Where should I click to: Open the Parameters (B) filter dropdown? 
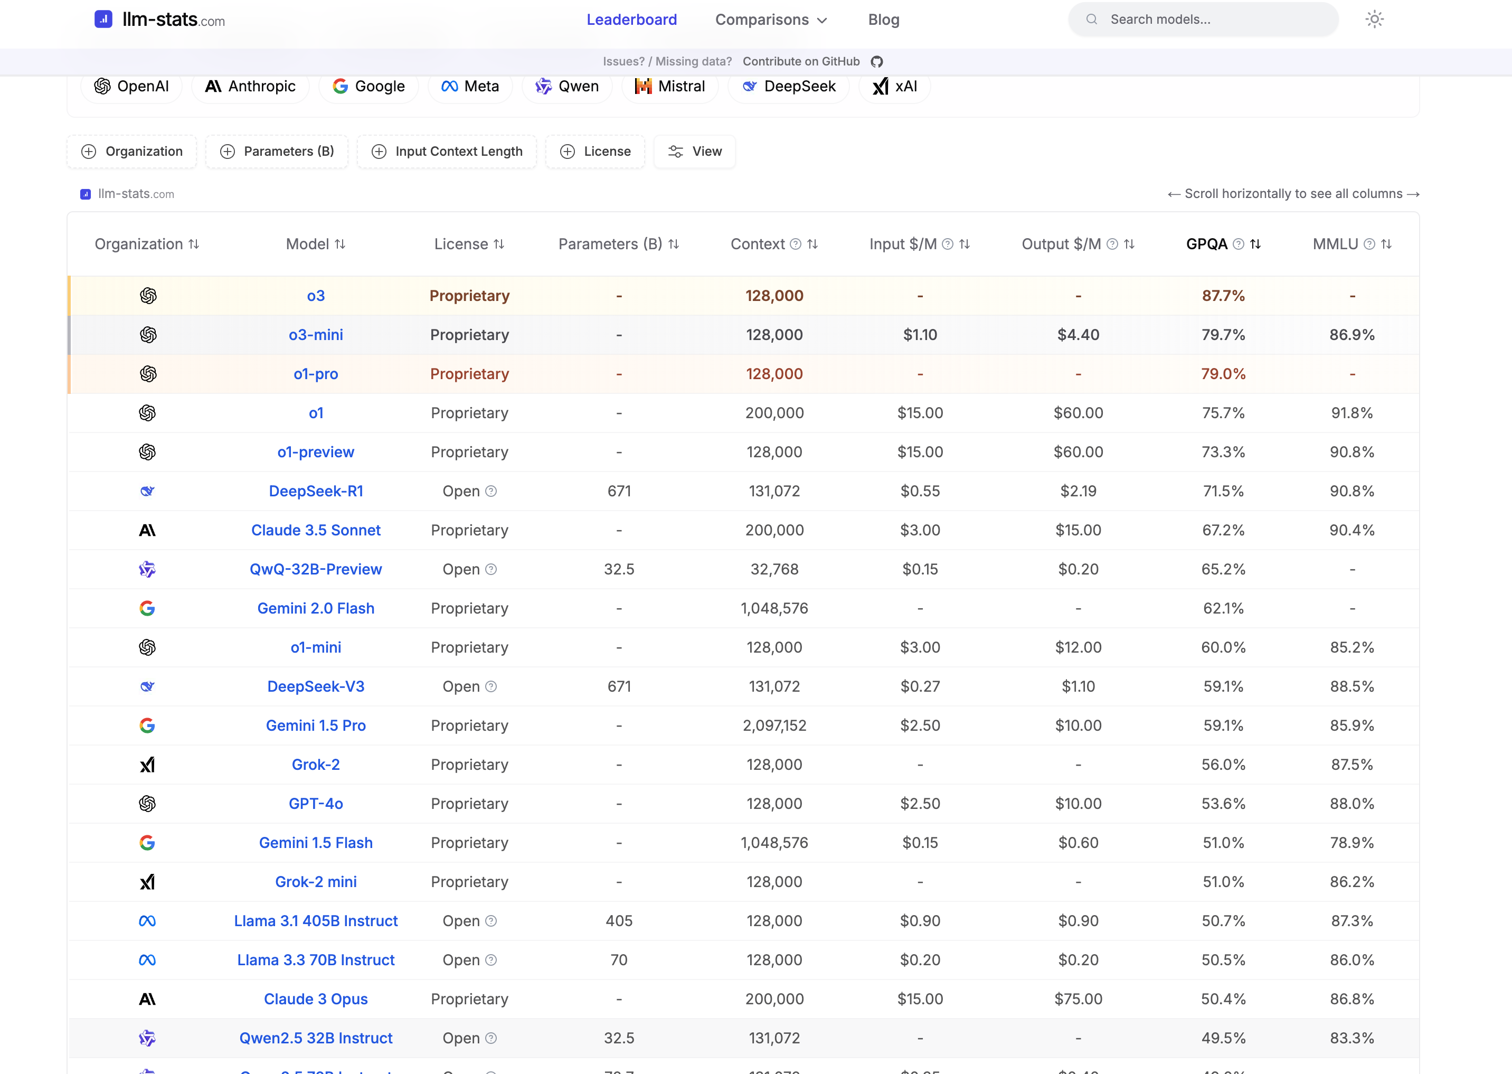[x=277, y=152]
